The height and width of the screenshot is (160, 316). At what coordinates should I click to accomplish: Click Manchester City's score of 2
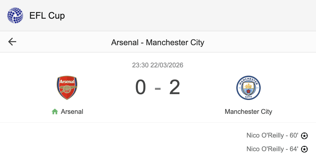(175, 88)
